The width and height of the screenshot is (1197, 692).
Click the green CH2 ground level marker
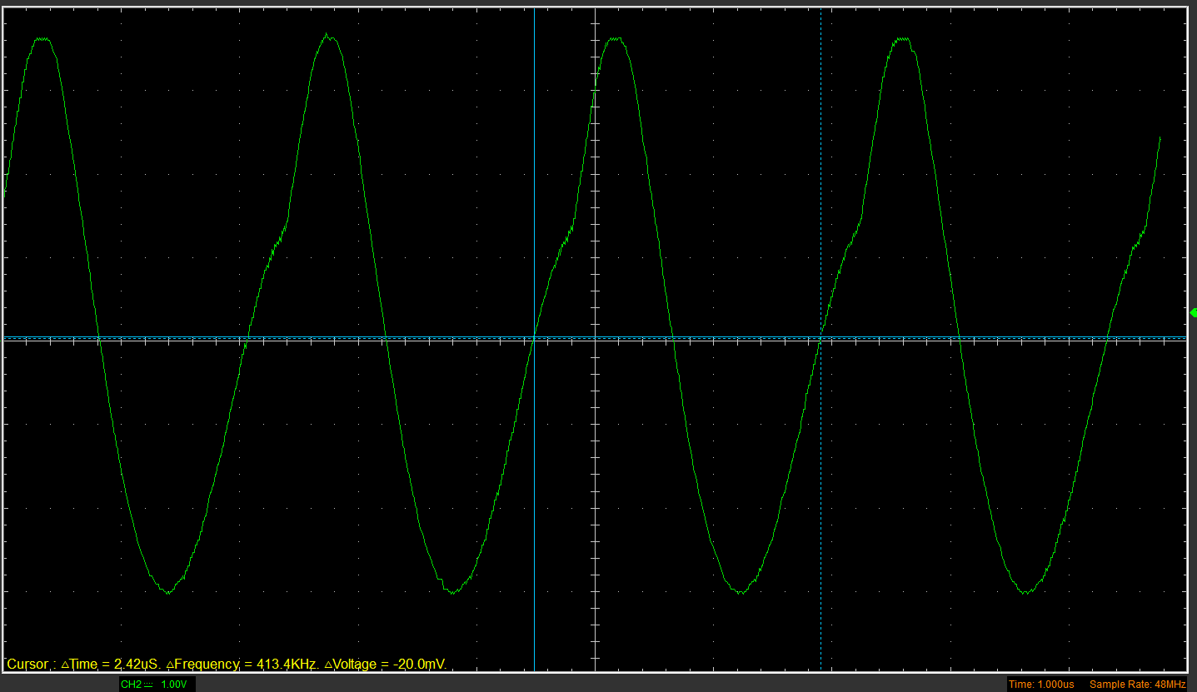[x=1194, y=313]
